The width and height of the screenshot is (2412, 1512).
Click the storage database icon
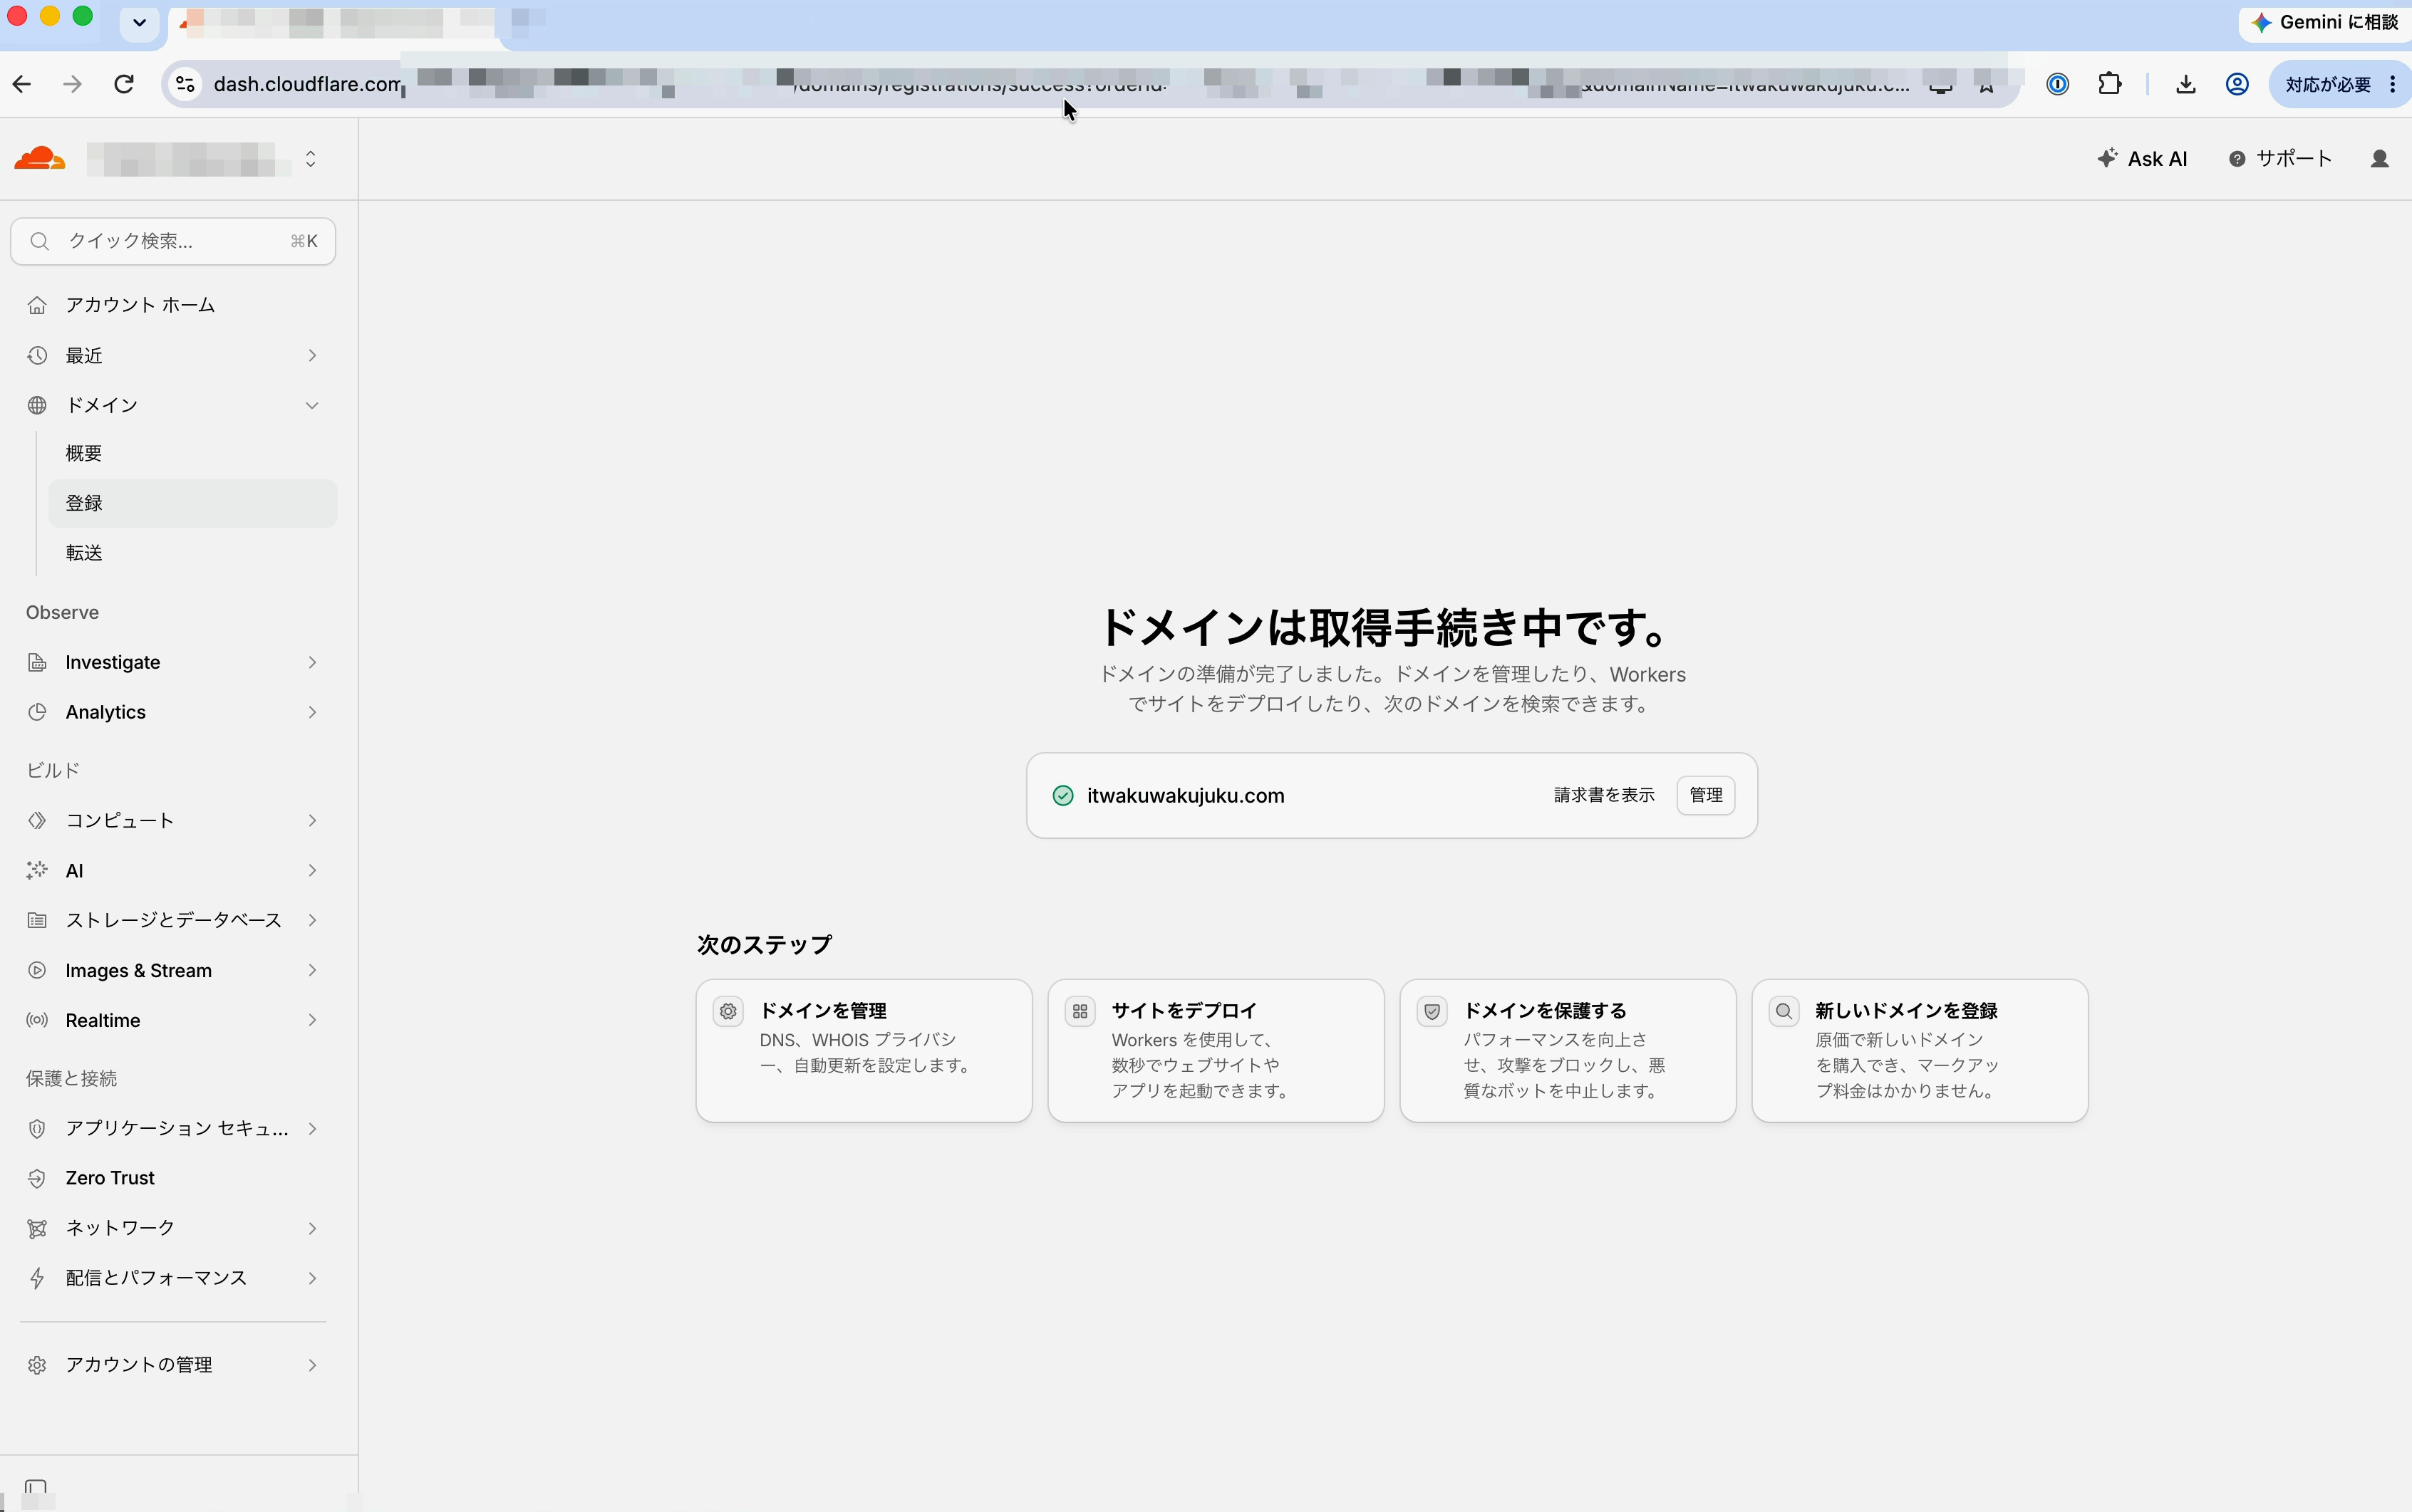(x=37, y=920)
